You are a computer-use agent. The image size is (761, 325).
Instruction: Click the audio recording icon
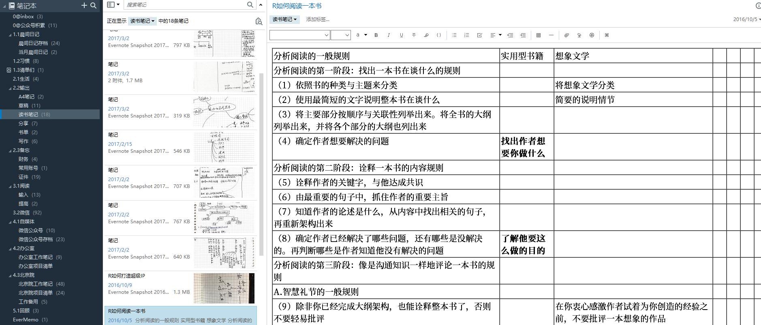pos(579,35)
